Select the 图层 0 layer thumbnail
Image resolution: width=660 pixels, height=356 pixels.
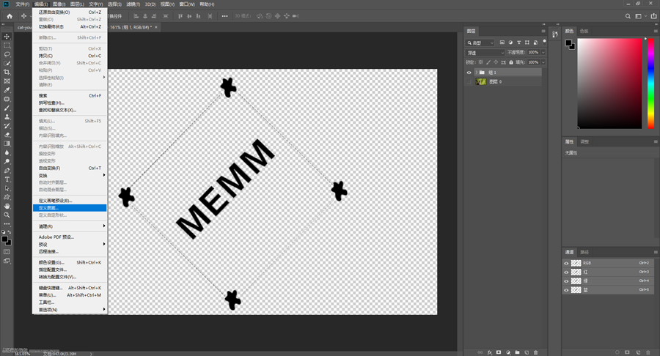481,82
